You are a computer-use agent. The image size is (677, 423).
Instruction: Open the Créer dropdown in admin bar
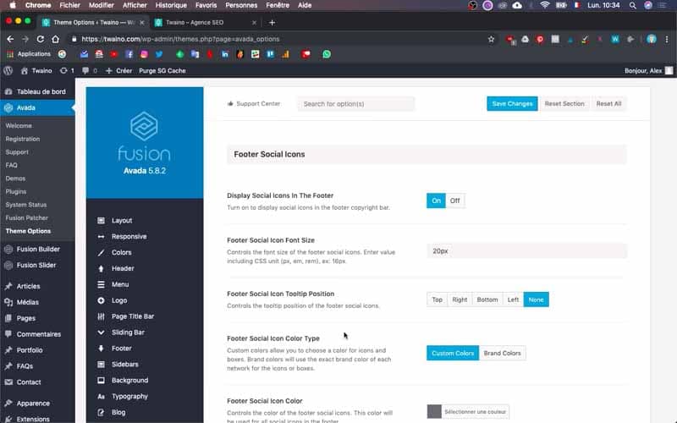tap(119, 71)
